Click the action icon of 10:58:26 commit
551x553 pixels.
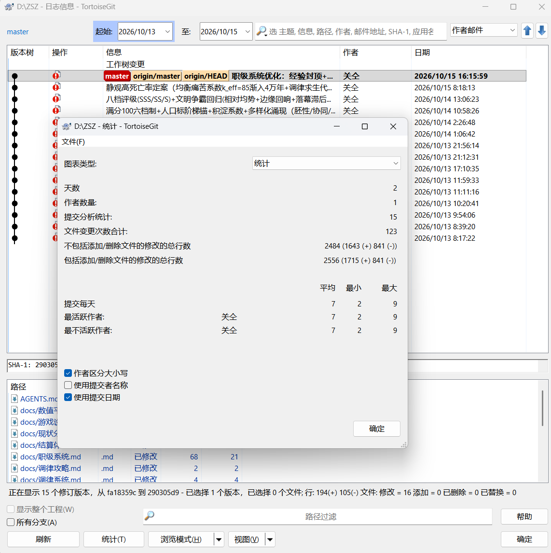coord(56,111)
